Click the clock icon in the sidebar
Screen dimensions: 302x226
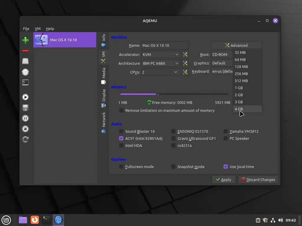pyautogui.click(x=25, y=72)
